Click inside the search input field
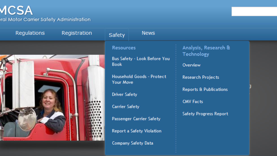The image size is (277, 156). coord(254,12)
